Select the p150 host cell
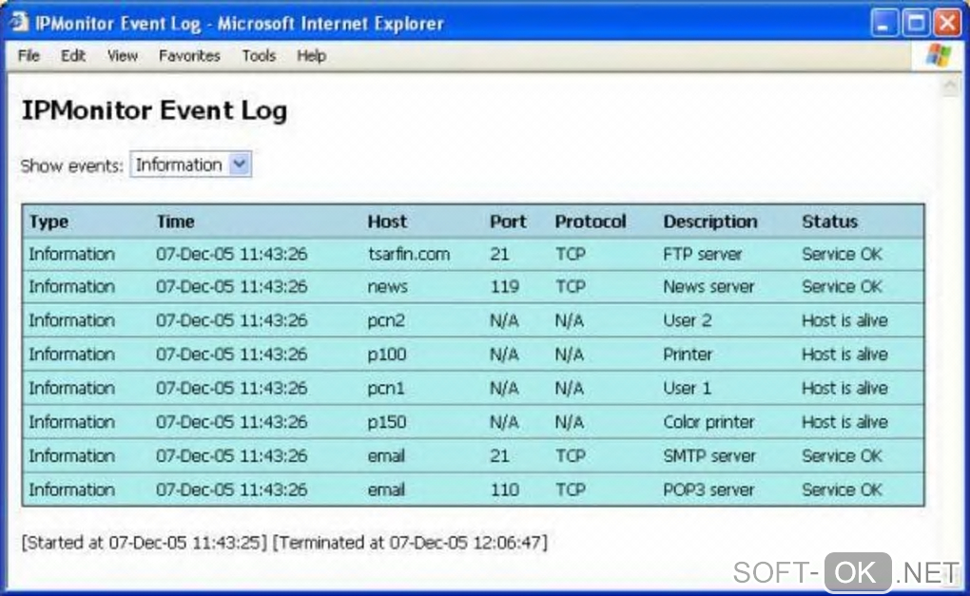The height and width of the screenshot is (596, 970). point(387,422)
